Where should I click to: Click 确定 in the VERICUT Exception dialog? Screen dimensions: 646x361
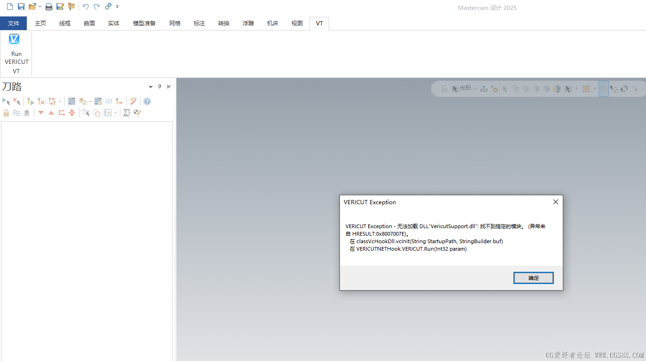[x=534, y=278]
